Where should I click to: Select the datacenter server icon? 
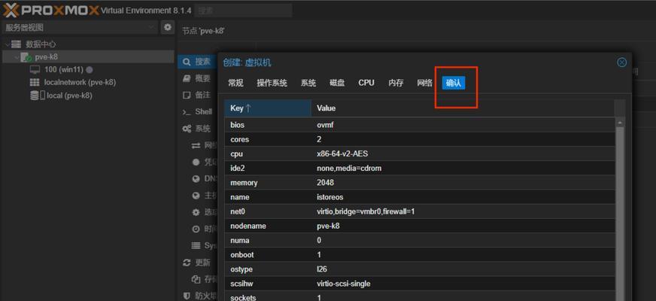[17, 44]
